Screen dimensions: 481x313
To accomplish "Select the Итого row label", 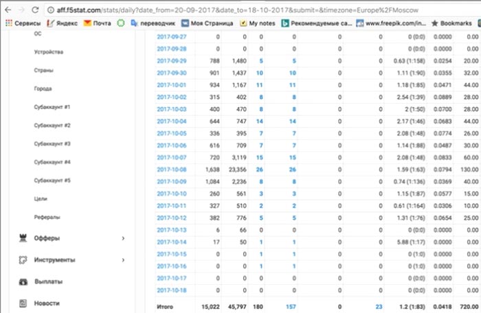I will pyautogui.click(x=165, y=307).
